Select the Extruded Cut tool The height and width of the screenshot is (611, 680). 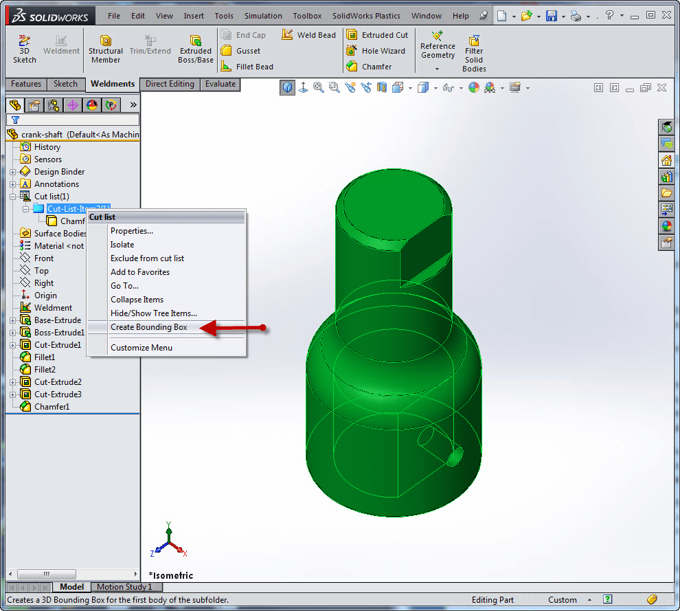click(377, 35)
